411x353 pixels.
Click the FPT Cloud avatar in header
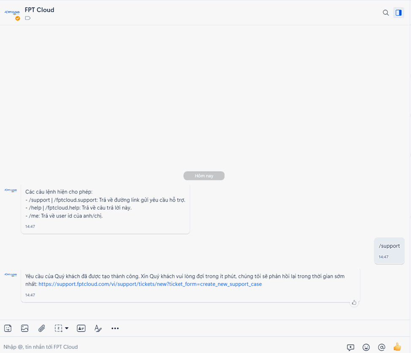click(12, 13)
